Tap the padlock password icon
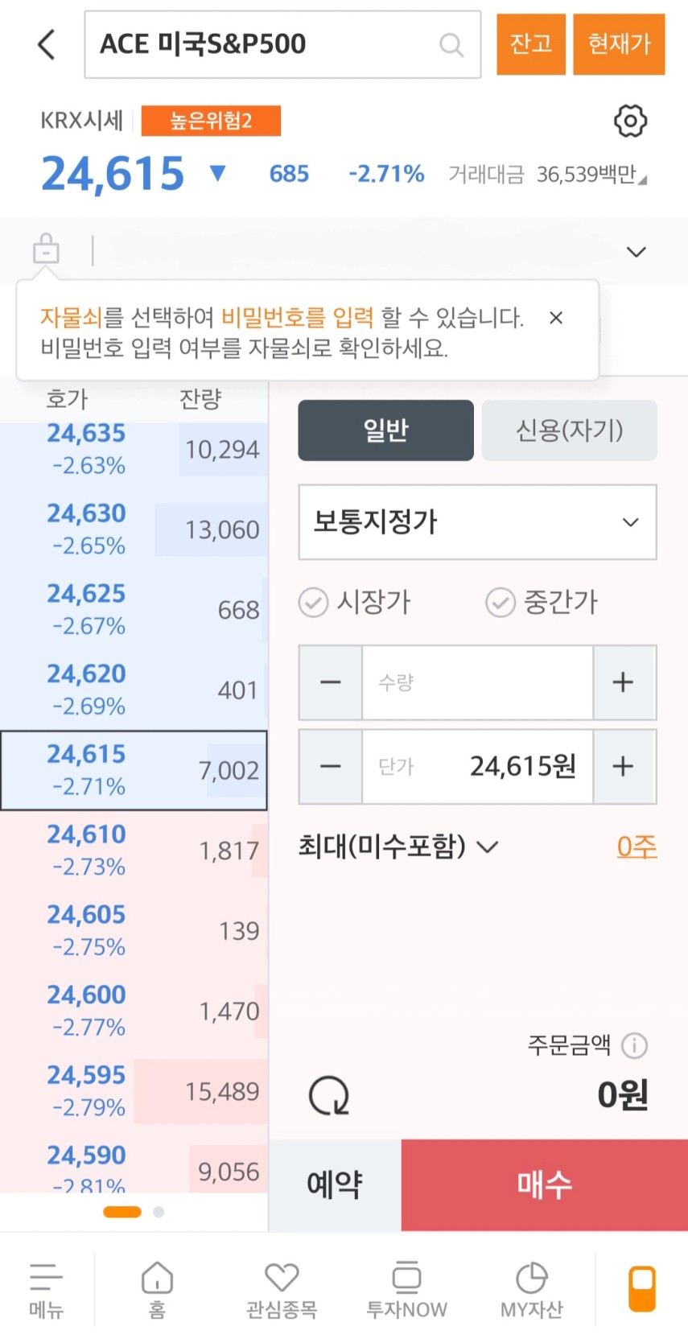Screen dimensions: 688x1343 point(46,249)
